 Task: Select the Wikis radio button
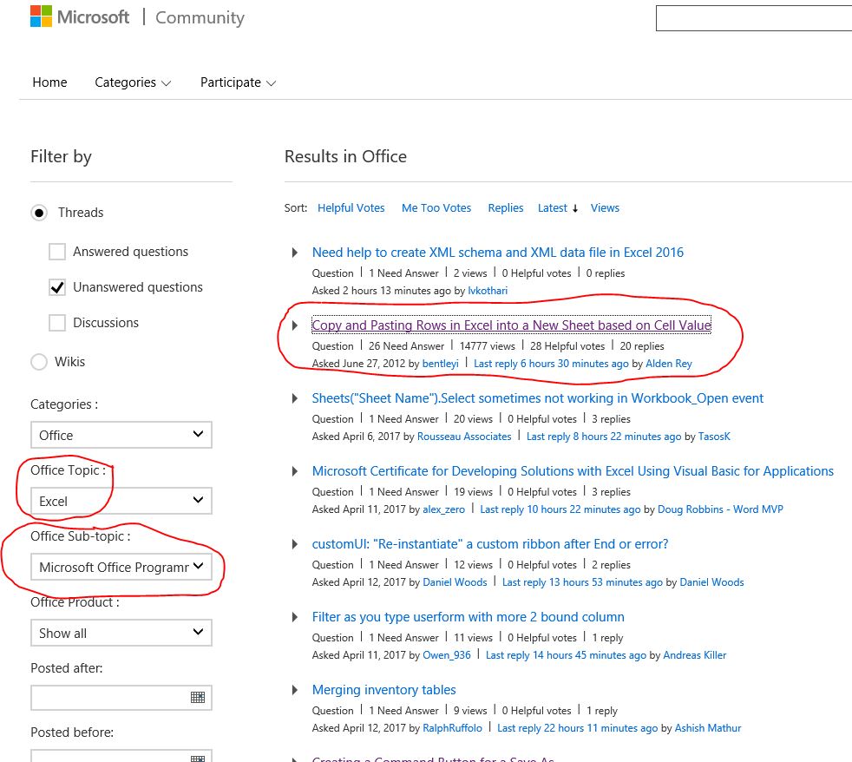(39, 362)
